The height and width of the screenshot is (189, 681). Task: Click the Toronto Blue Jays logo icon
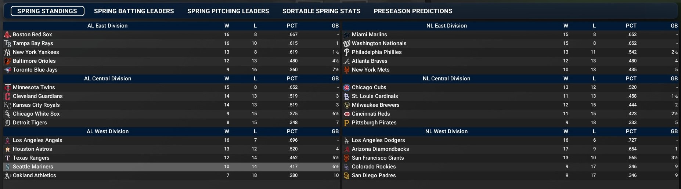(7, 70)
